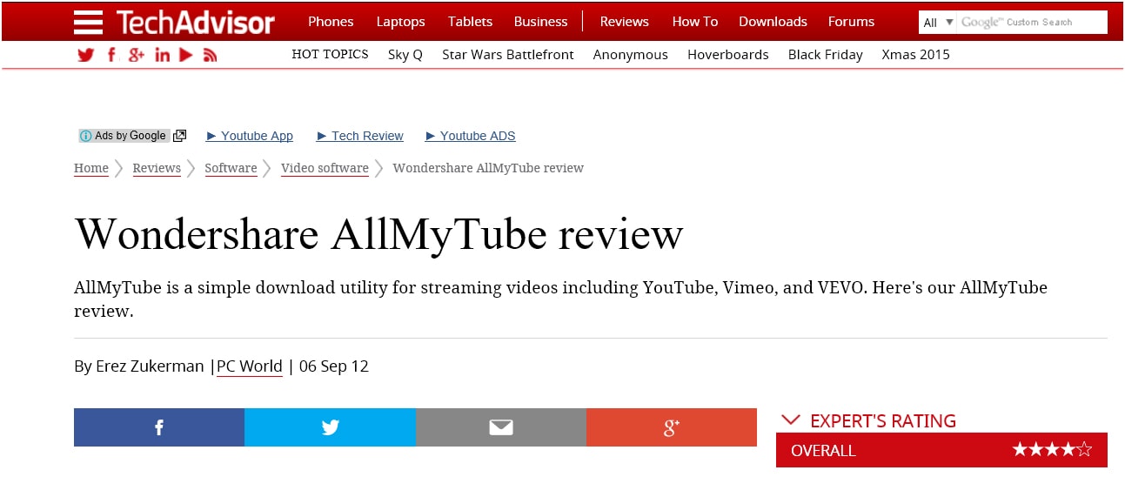Open the RSS feed icon

210,55
